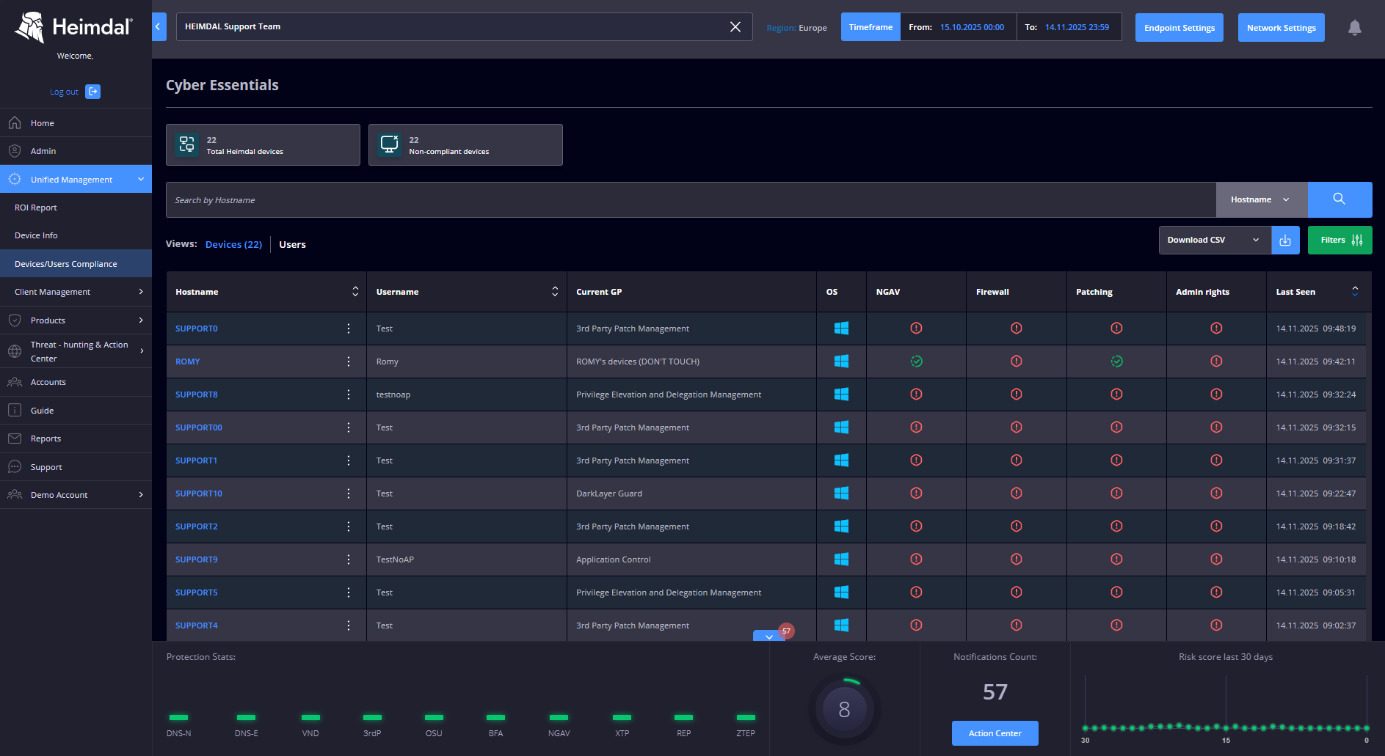Click the notifications bell icon
This screenshot has width=1385, height=756.
click(1355, 27)
